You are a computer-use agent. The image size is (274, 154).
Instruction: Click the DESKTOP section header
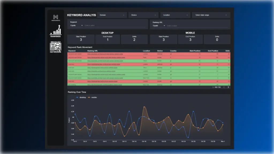point(108,33)
